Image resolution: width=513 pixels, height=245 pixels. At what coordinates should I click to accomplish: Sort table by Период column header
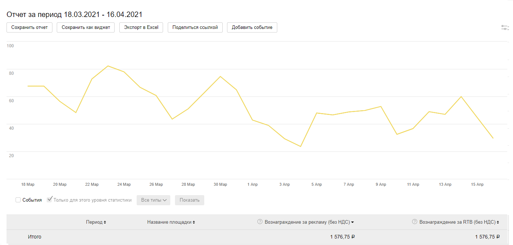click(x=94, y=222)
